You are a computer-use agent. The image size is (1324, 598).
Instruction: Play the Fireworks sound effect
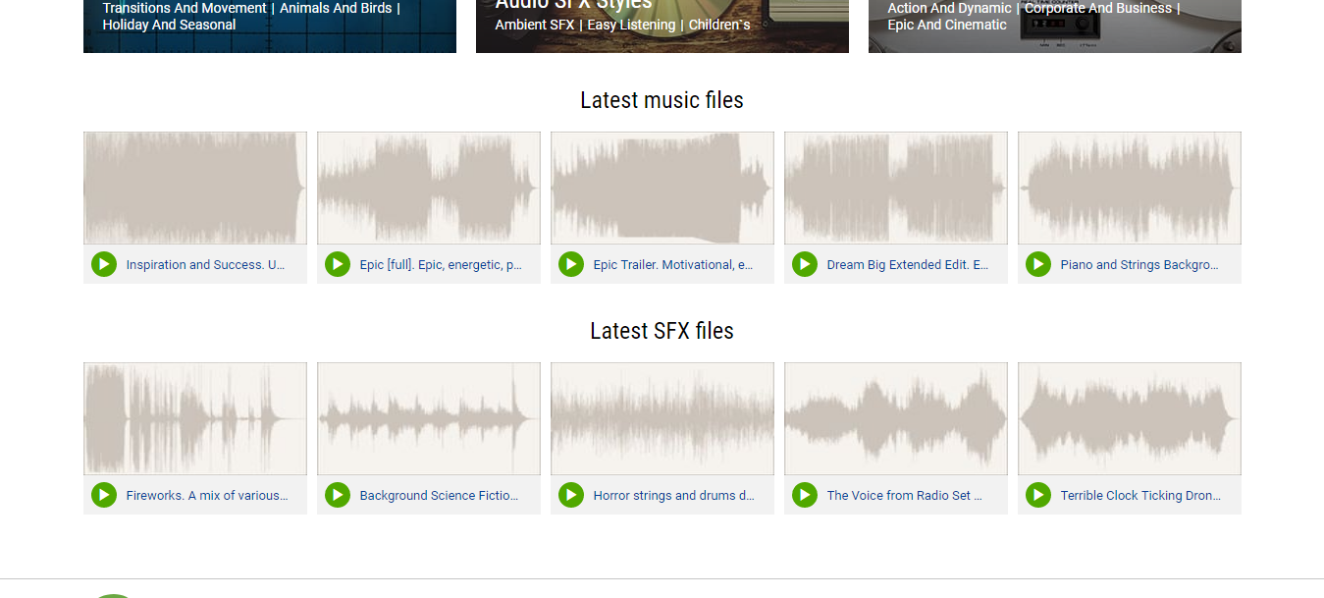(x=104, y=495)
